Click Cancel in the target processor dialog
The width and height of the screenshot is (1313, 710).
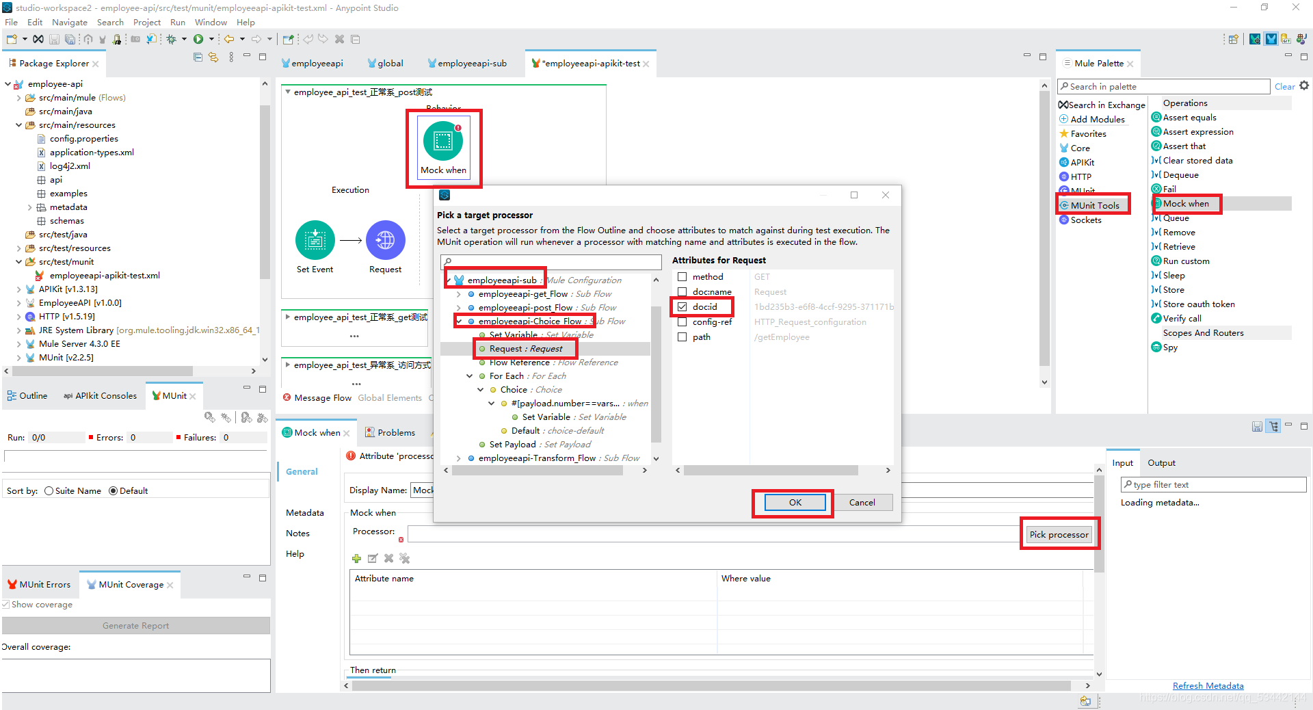(x=862, y=502)
